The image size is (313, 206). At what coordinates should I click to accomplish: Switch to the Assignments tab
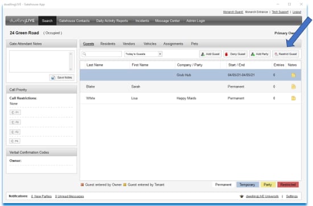(173, 44)
